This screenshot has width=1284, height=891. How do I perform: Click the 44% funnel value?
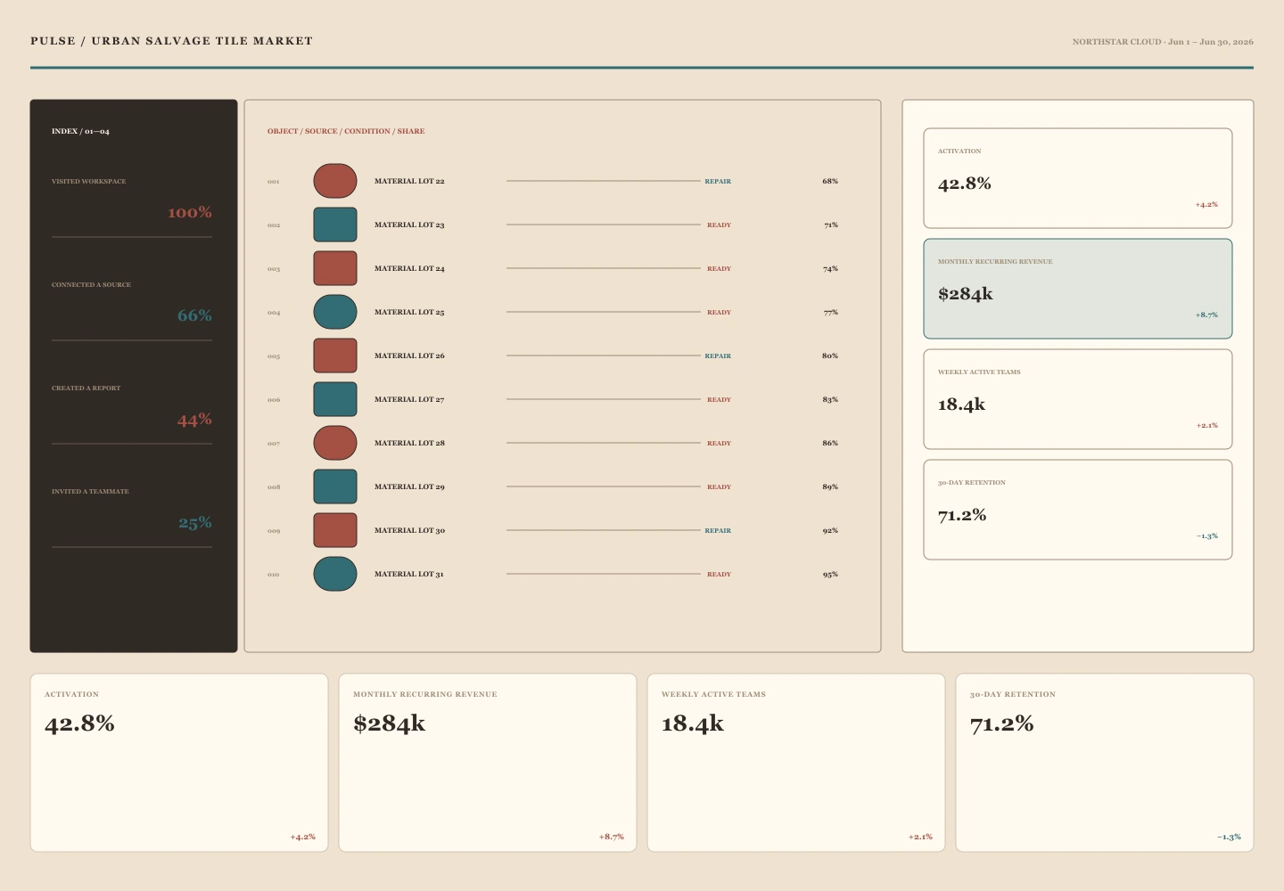pyautogui.click(x=194, y=420)
